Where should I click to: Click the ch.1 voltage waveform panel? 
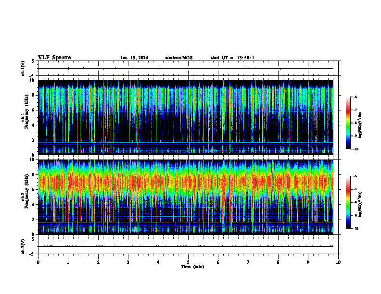188,68
